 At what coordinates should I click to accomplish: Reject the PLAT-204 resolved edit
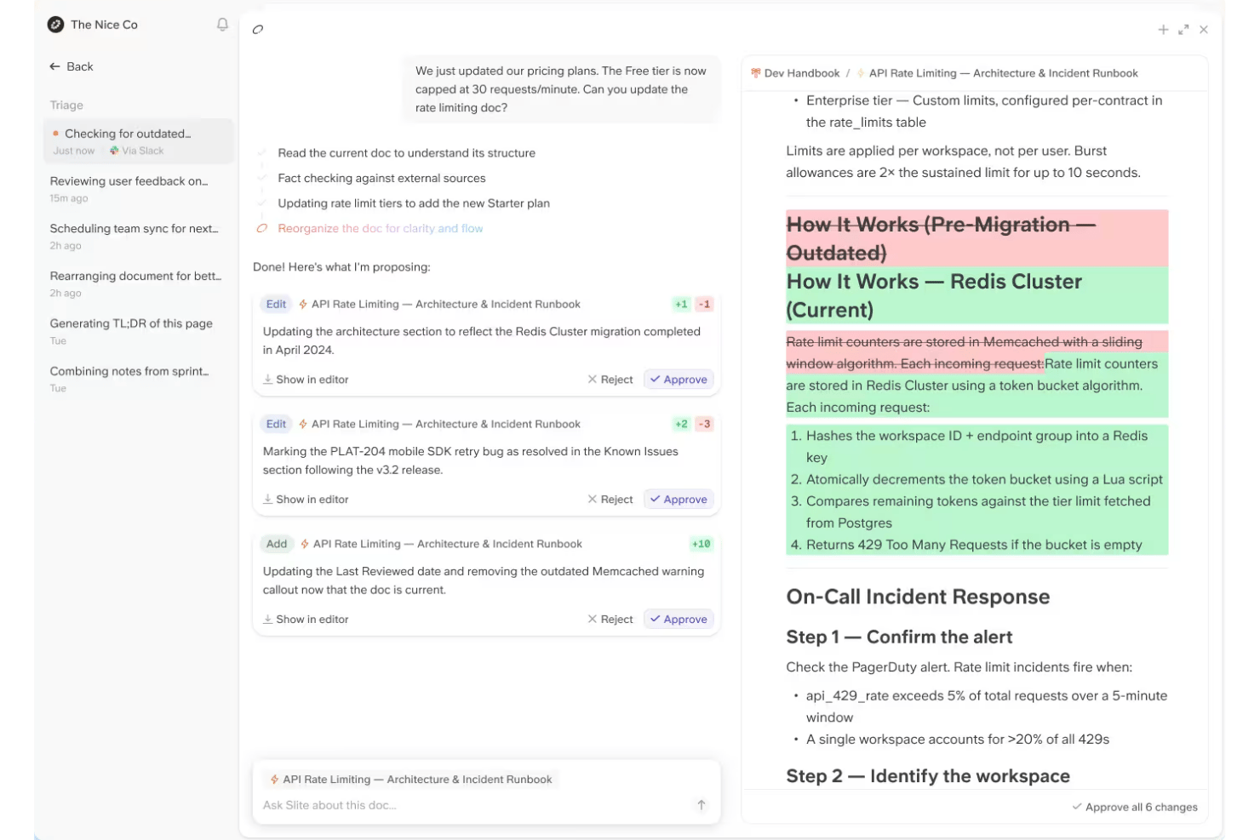pos(610,500)
